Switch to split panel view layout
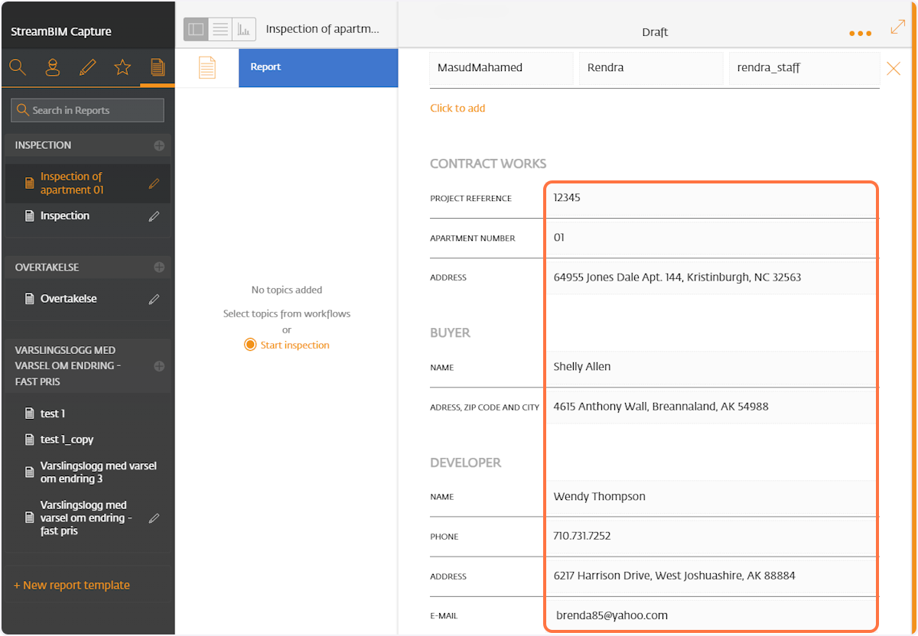Viewport: 918px width, 636px height. coord(196,29)
